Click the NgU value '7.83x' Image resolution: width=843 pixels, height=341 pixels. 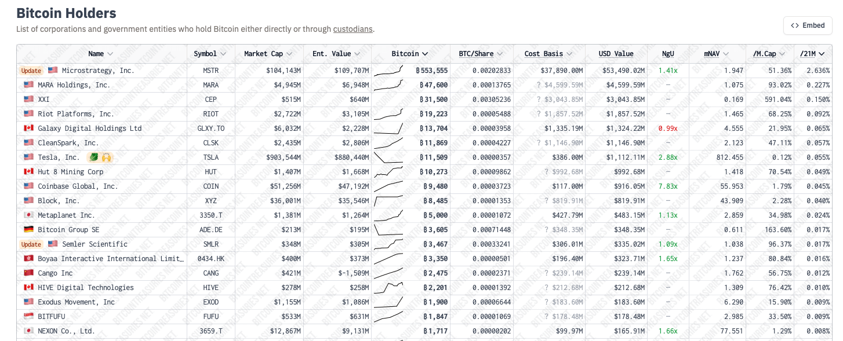(x=668, y=186)
